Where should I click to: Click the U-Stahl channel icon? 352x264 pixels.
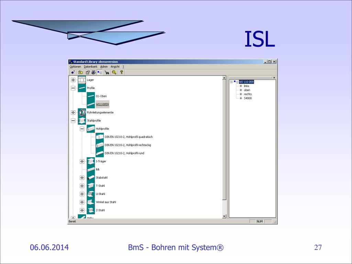coord(91,194)
